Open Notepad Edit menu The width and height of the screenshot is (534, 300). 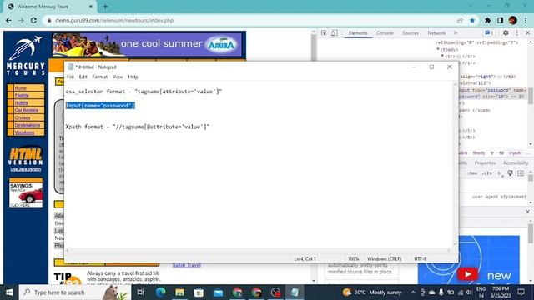pos(83,77)
